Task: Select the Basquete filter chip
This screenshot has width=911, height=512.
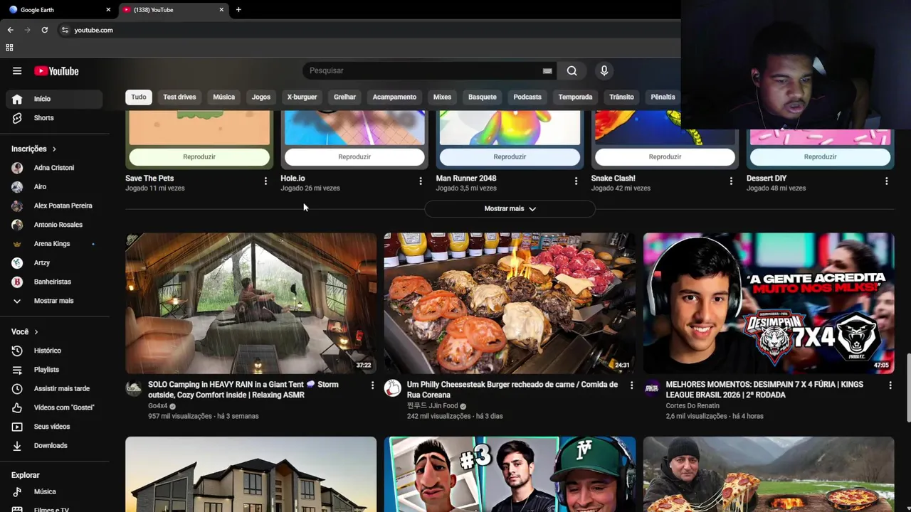Action: (483, 97)
